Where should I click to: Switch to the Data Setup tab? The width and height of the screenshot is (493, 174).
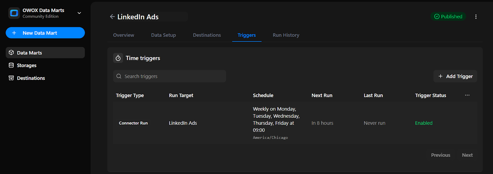coord(164,35)
